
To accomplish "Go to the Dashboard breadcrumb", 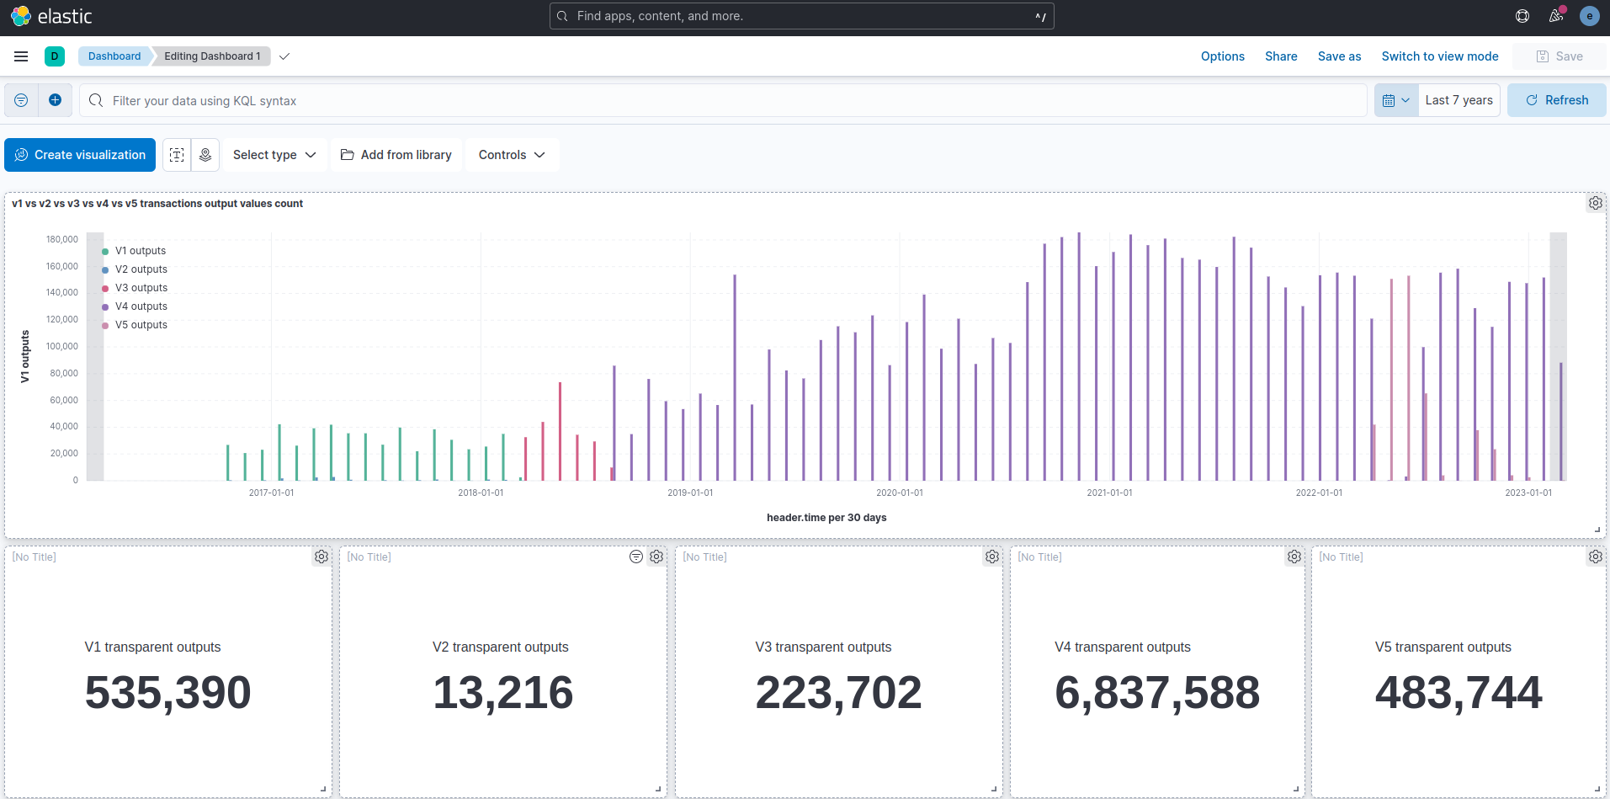I will pos(114,56).
